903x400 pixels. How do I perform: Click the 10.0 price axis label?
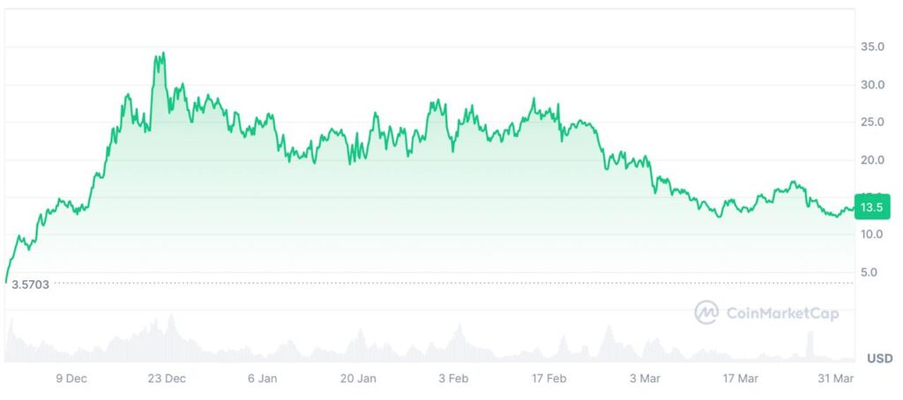tap(874, 234)
